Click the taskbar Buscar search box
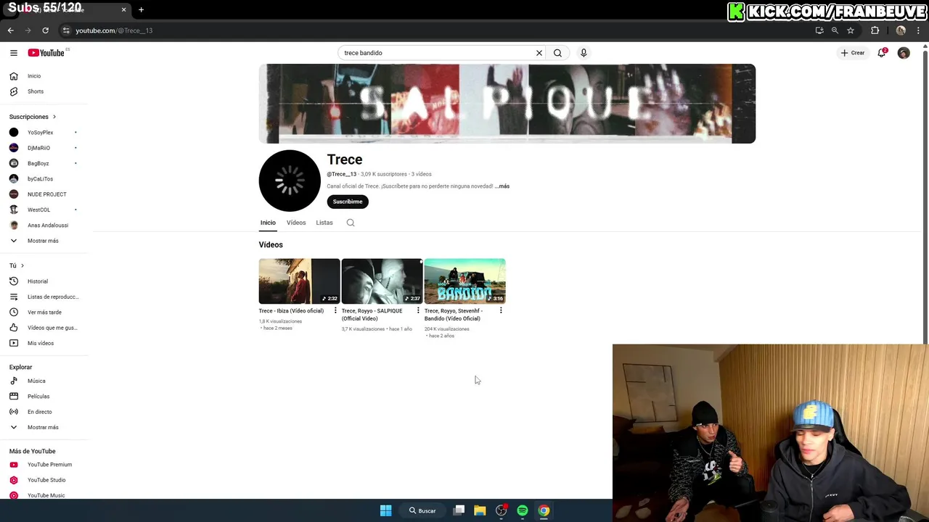The image size is (929, 522). 422,511
